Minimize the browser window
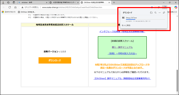The width and height of the screenshot is (179, 95). [164, 3]
